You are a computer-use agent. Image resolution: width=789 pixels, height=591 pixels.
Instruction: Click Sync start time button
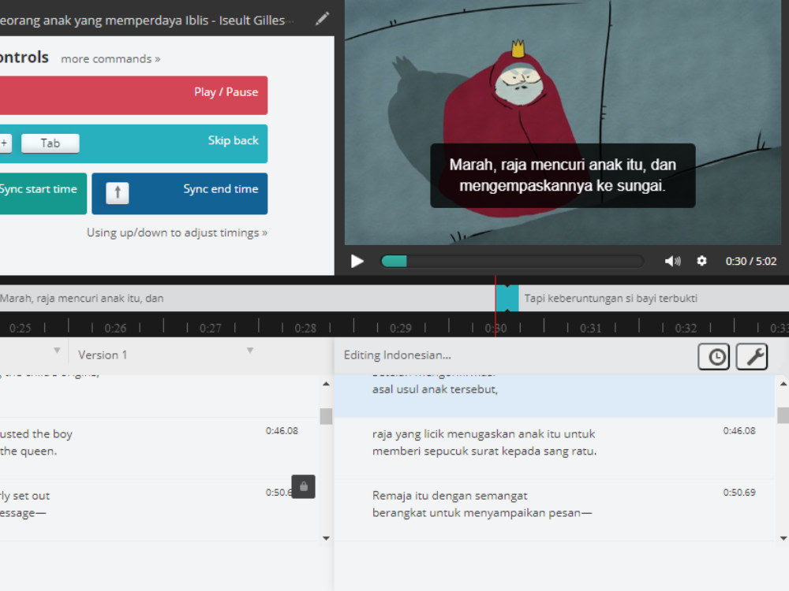[x=43, y=194]
